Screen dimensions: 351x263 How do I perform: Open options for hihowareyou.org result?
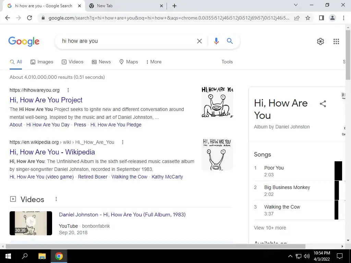68,90
